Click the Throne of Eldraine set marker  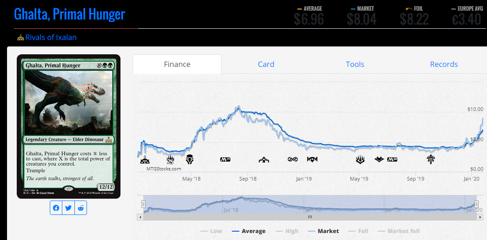[x=431, y=160]
